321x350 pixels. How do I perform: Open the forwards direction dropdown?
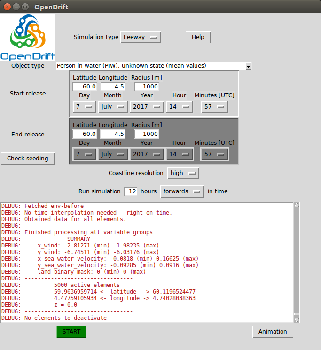click(182, 191)
